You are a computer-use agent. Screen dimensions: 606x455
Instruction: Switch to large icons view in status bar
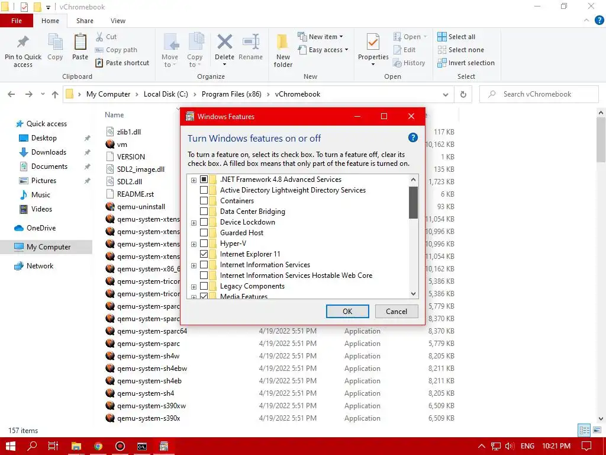[x=597, y=430]
